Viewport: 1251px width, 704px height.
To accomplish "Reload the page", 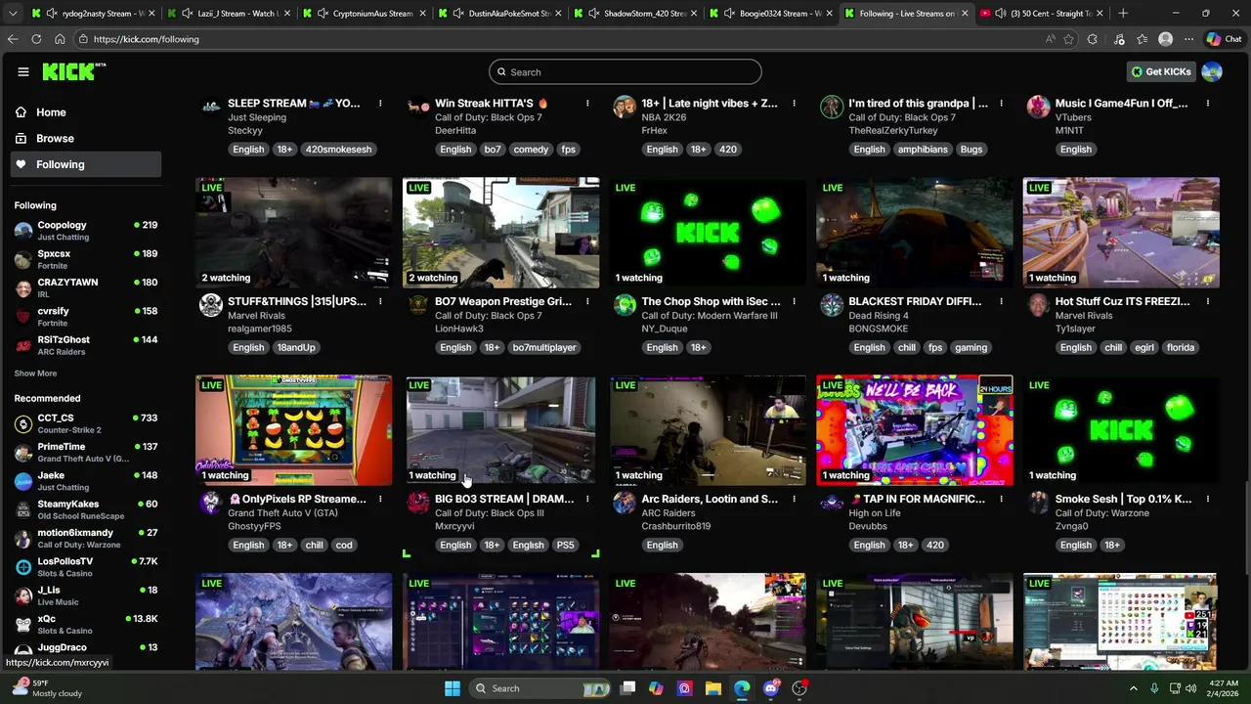I will click(x=36, y=39).
